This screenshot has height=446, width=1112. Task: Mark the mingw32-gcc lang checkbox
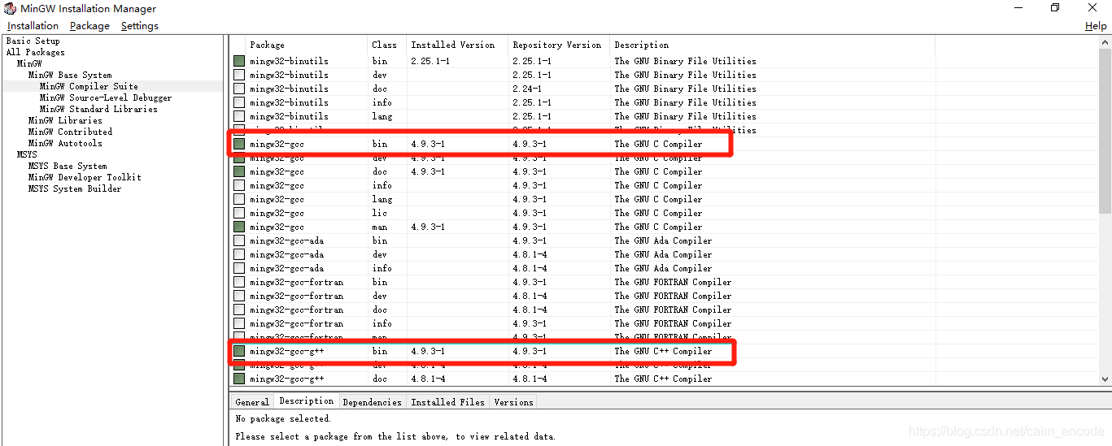[239, 199]
